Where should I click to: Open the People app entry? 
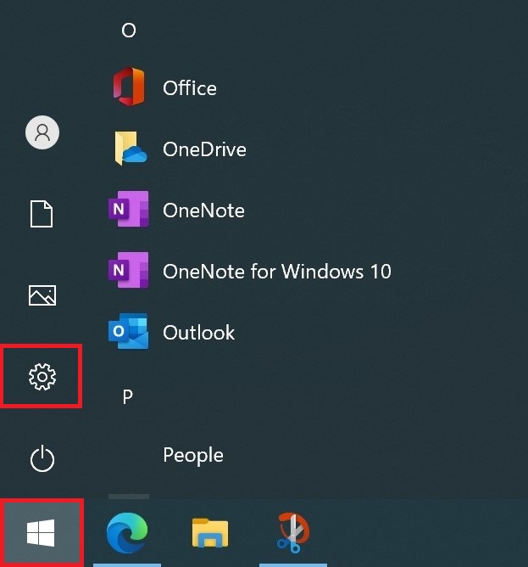click(x=193, y=455)
